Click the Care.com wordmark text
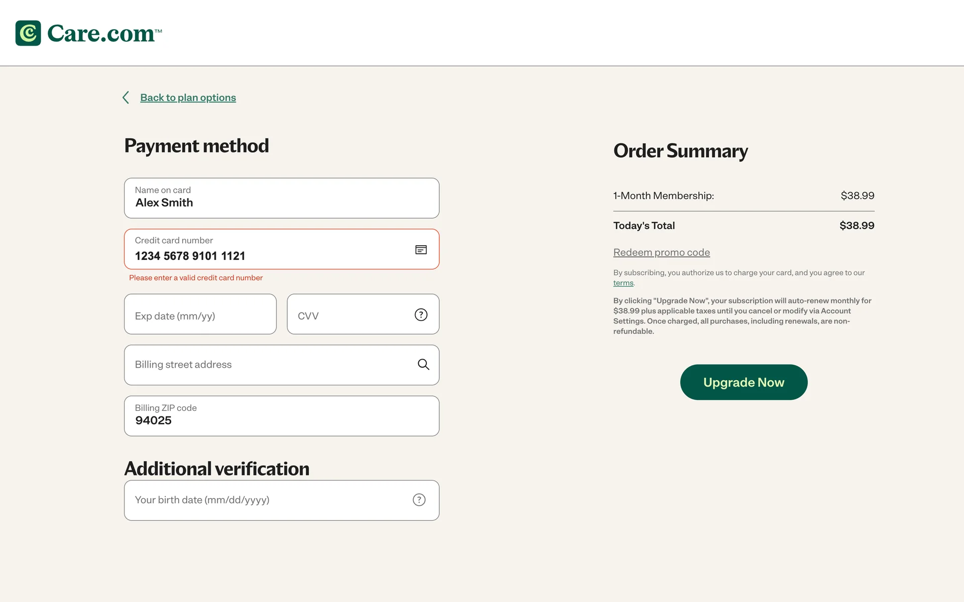 tap(101, 34)
